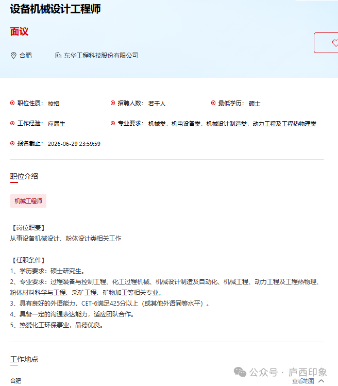Screen dimensions: 338x386
Task: Click the CET-6 requirement line
Action: [110, 303]
